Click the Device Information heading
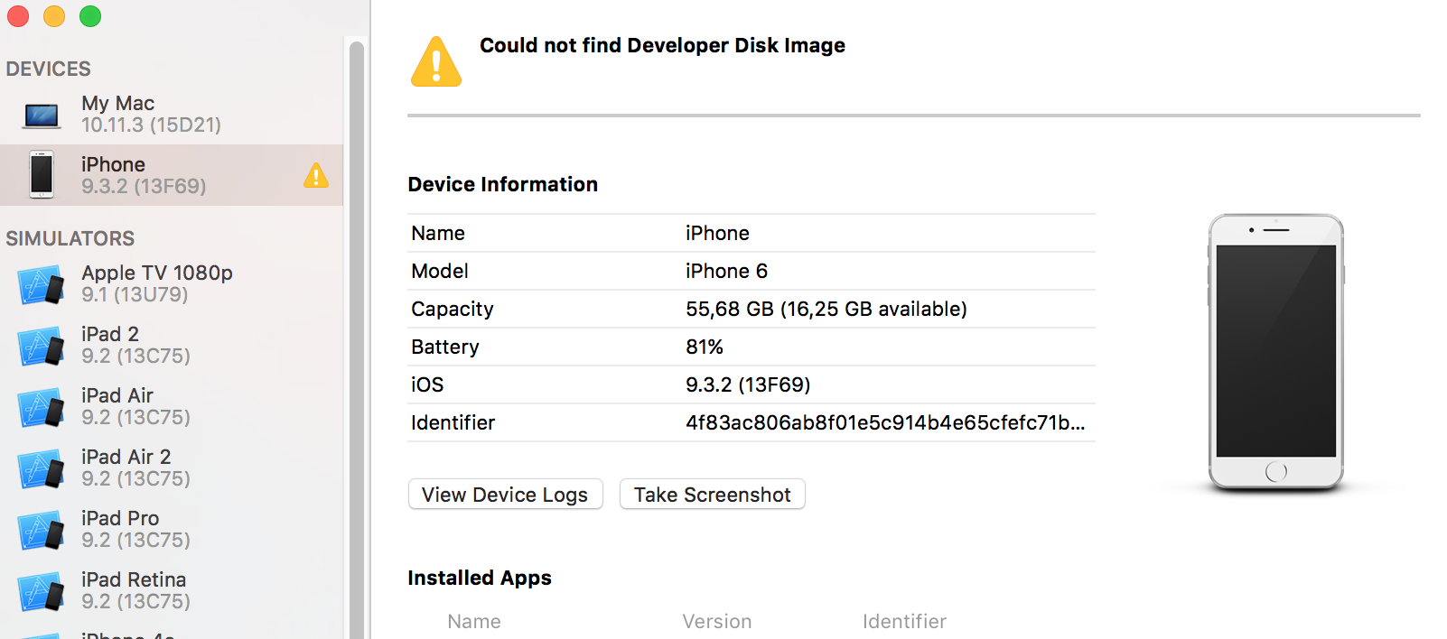 503,184
